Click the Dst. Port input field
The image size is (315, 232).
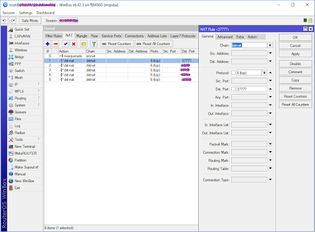[x=252, y=89]
